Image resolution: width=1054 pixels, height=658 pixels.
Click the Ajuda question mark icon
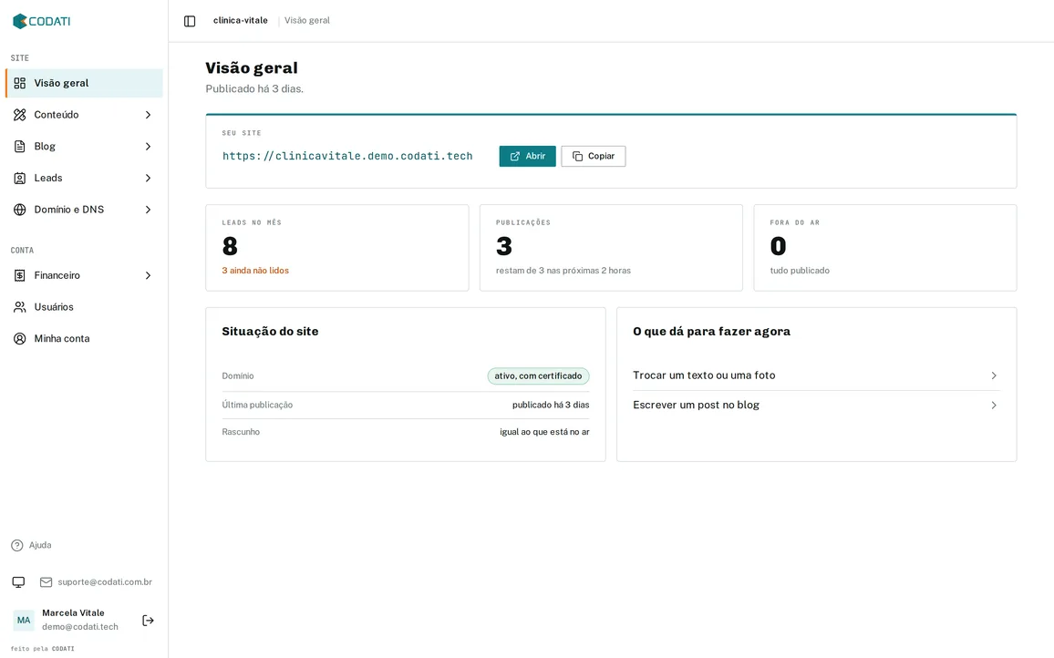tap(17, 545)
